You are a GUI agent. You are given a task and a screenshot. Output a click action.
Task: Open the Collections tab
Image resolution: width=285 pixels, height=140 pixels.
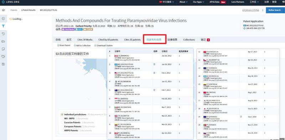(x=189, y=40)
